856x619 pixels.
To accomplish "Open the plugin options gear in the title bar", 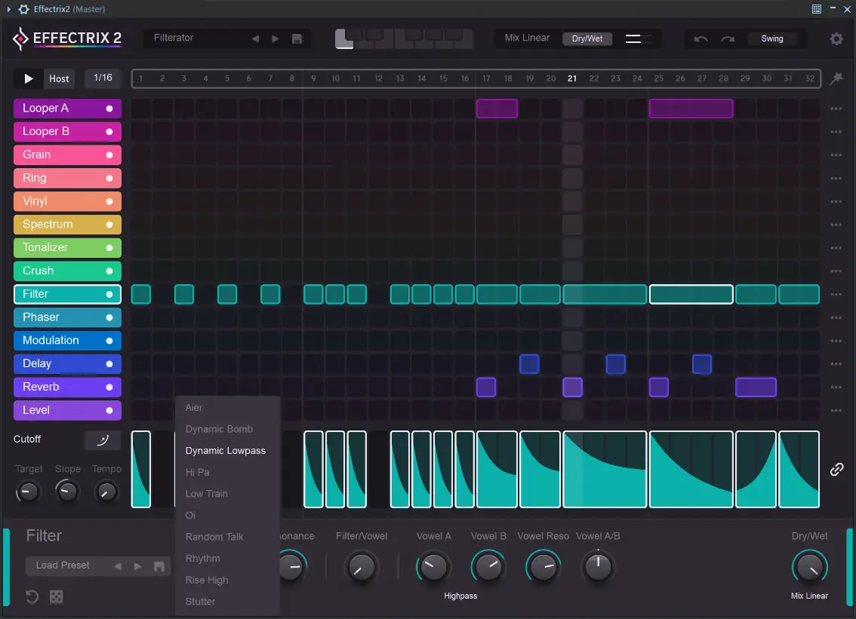I will (23, 9).
